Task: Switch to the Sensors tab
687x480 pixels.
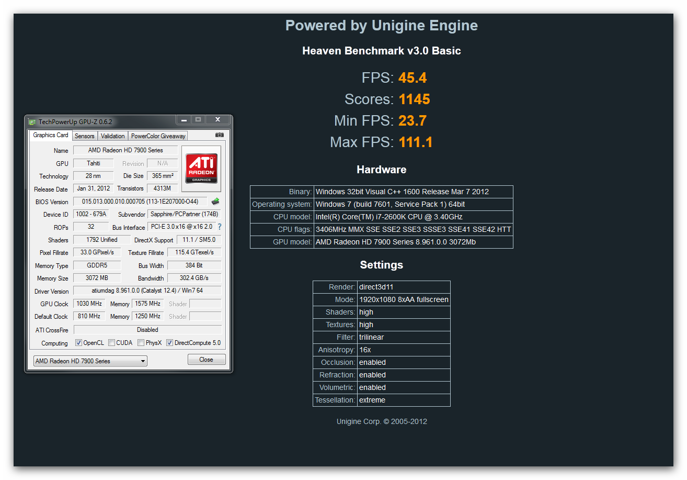Action: coord(84,136)
